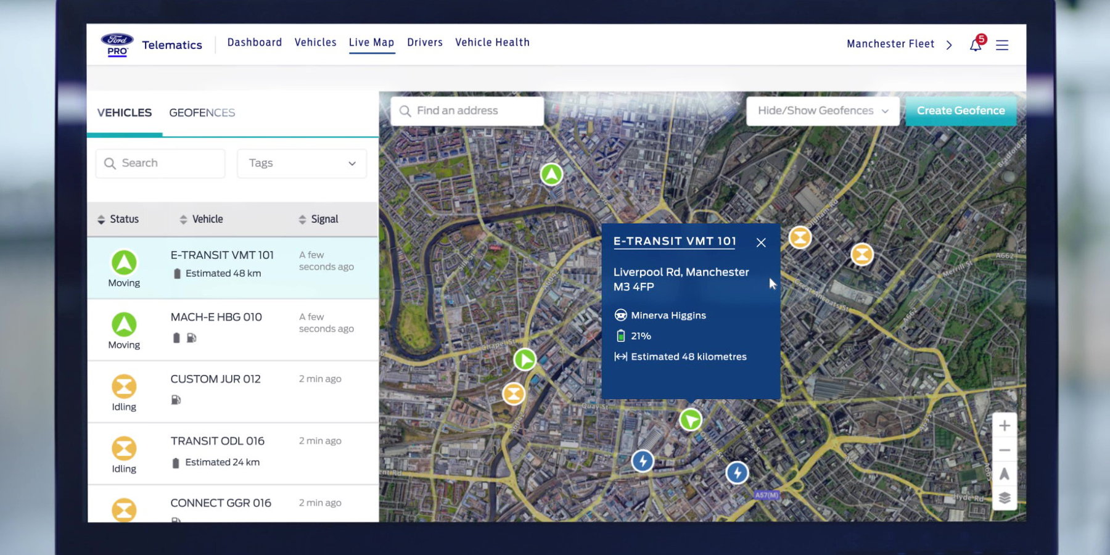This screenshot has width=1110, height=555.
Task: Go to the Dashboard tab
Action: (255, 43)
